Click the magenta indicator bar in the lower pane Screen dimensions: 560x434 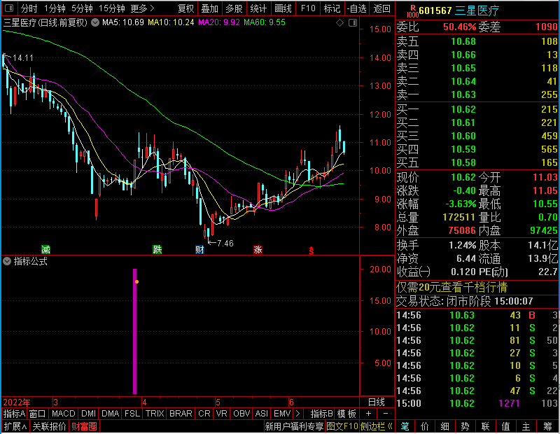pos(134,331)
